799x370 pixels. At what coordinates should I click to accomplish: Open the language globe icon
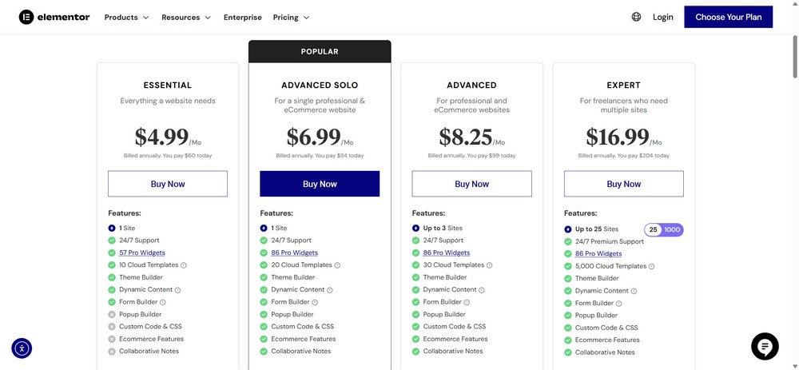[636, 17]
